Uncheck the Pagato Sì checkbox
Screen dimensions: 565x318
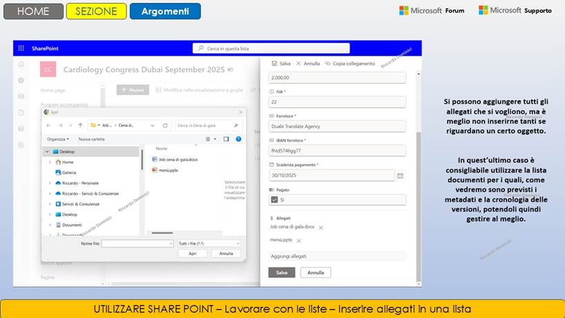tap(274, 200)
